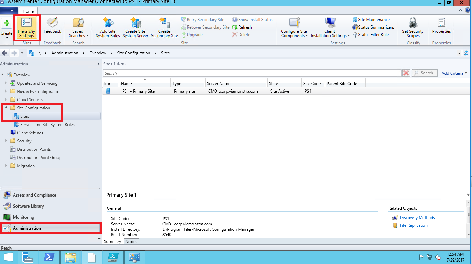
Task: Expand Updates and Servicing node
Action: click(x=6, y=83)
